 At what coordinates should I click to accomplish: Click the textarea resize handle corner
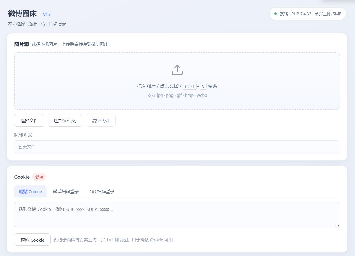pos(338,225)
